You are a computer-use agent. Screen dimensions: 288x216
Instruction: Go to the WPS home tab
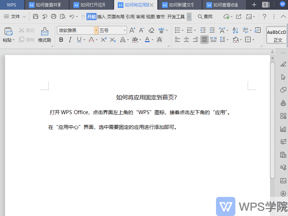[x=12, y=5]
